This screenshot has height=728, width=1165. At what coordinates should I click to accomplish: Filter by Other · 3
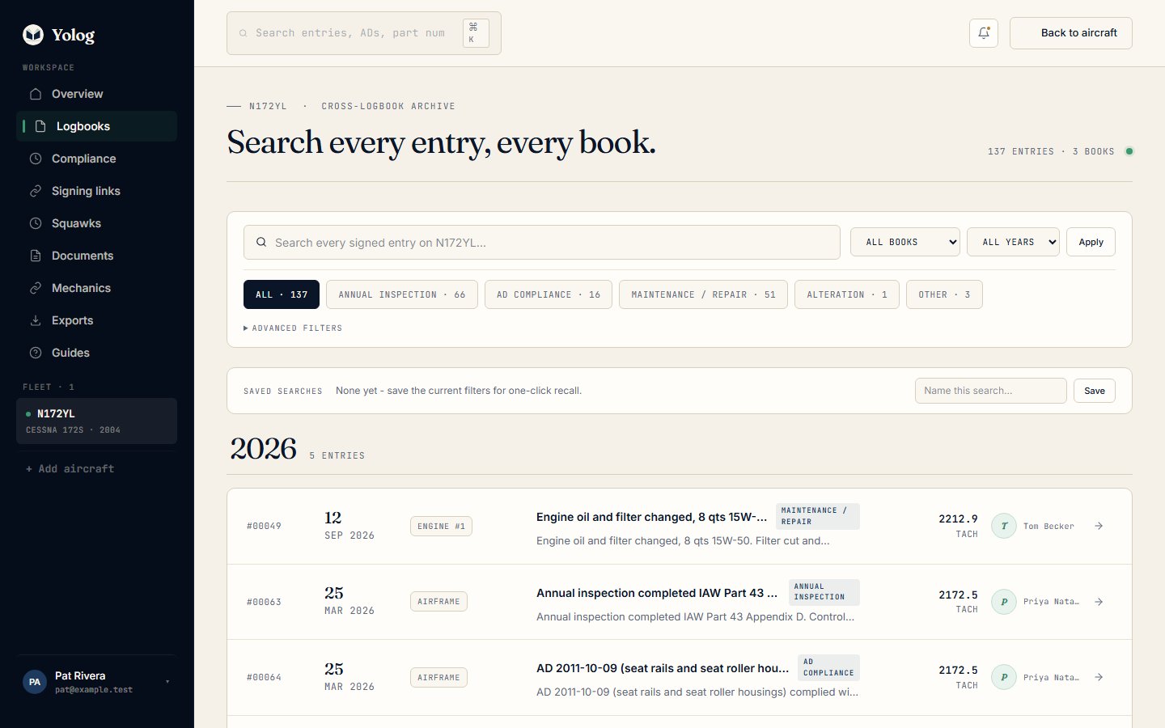(944, 294)
